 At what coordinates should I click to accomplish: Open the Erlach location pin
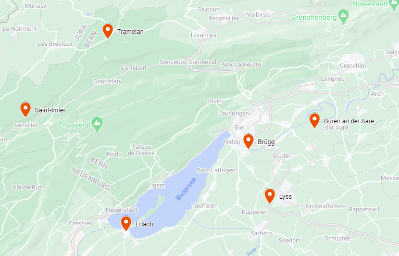(126, 223)
